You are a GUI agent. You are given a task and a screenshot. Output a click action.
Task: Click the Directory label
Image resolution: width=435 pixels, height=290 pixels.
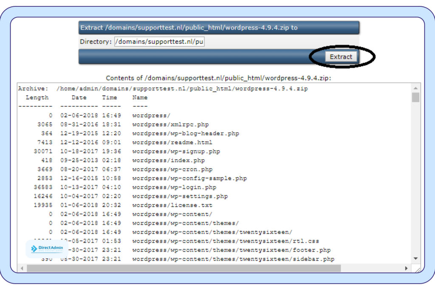coord(96,42)
